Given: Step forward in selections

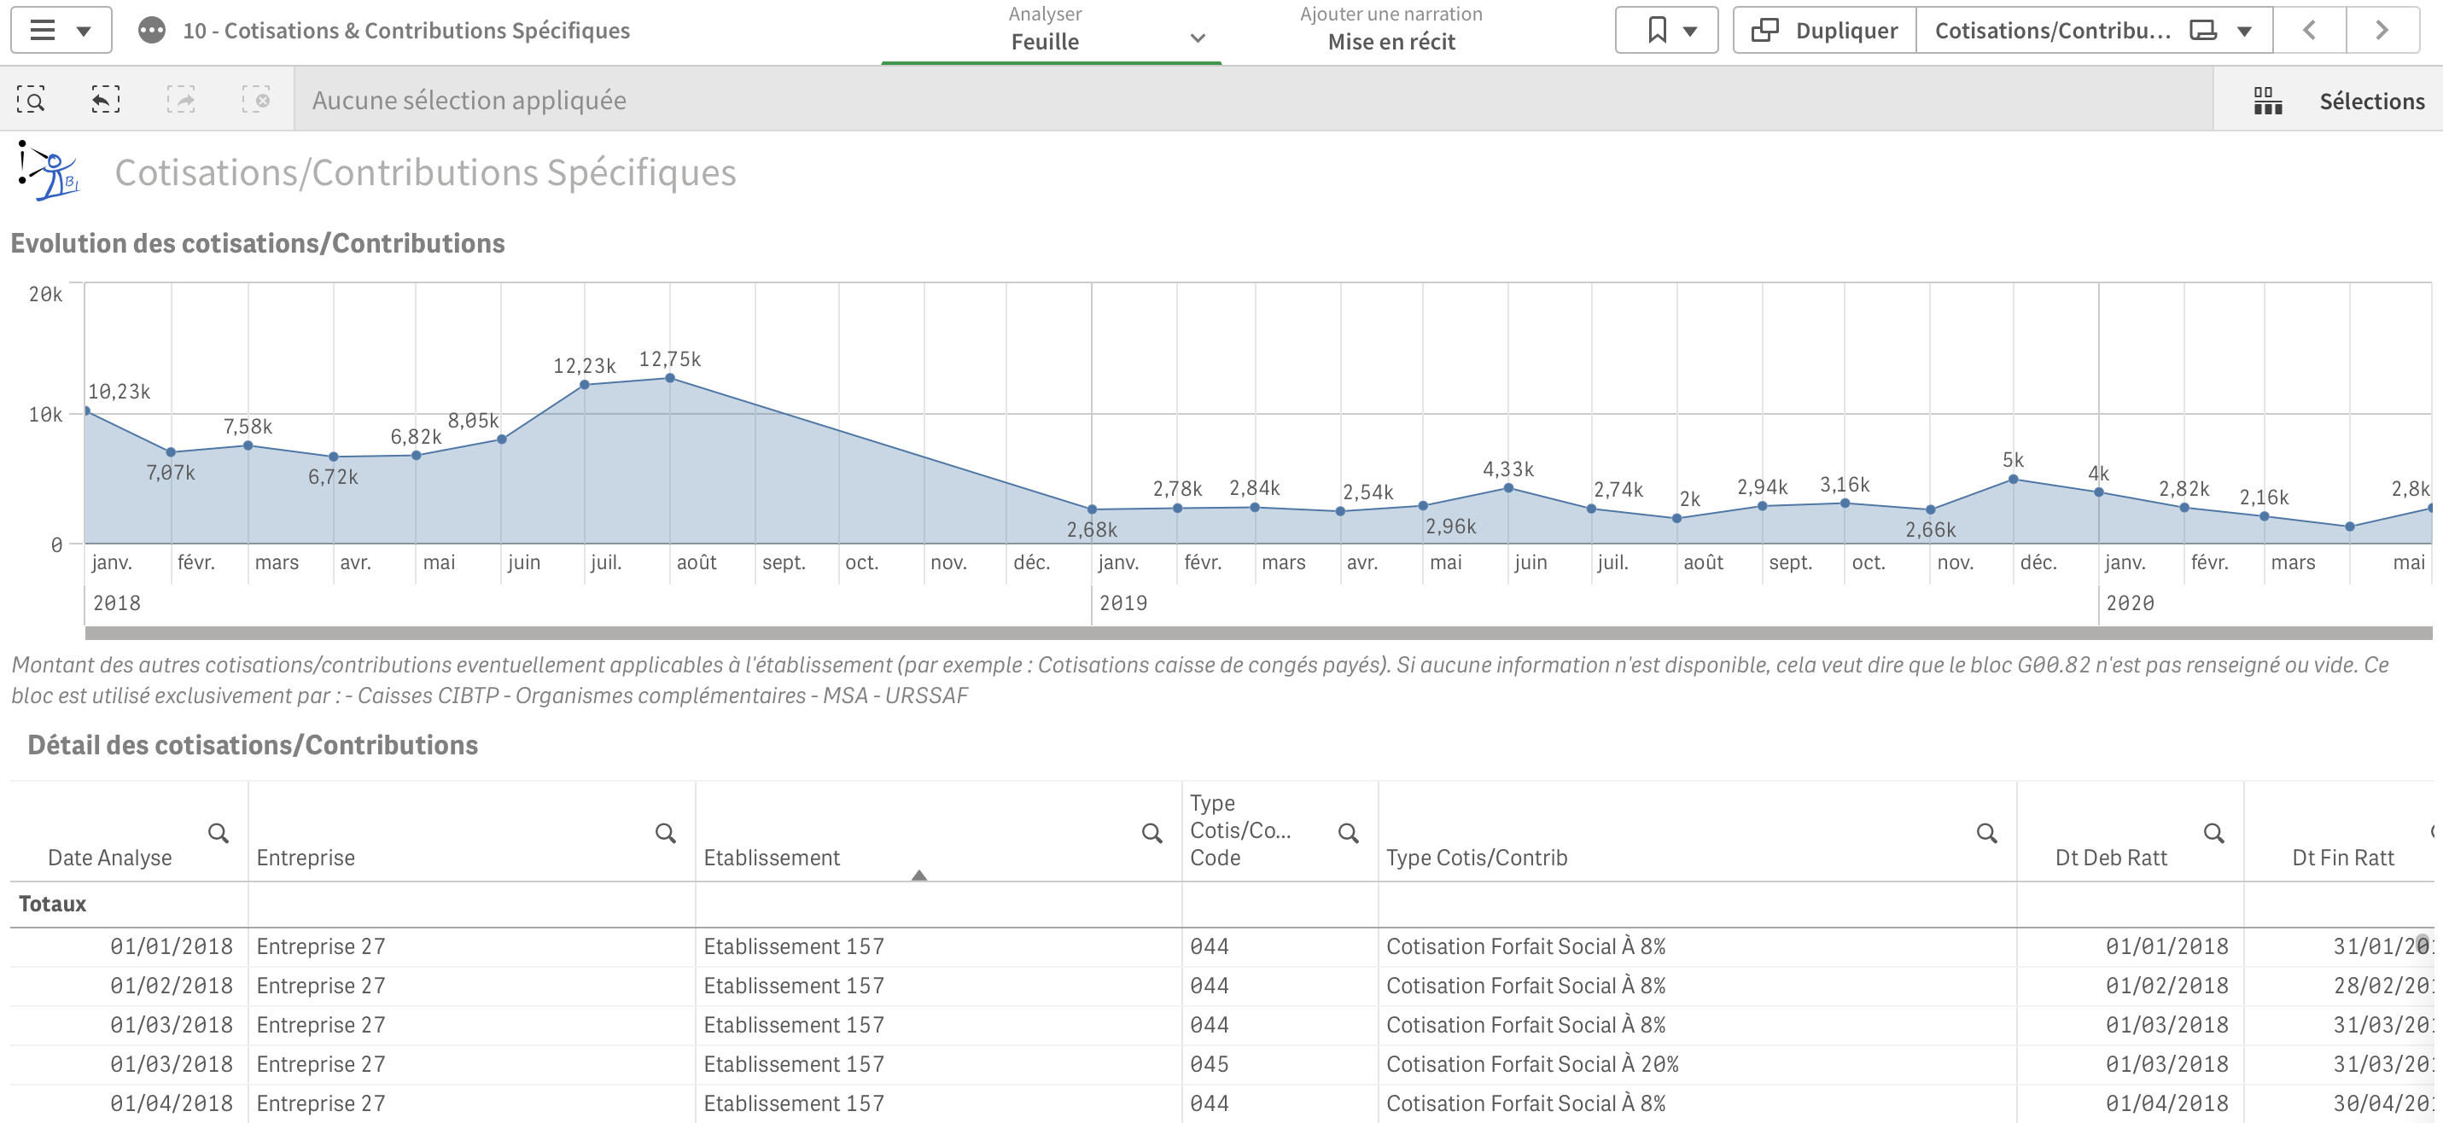Looking at the screenshot, I should pos(180,100).
